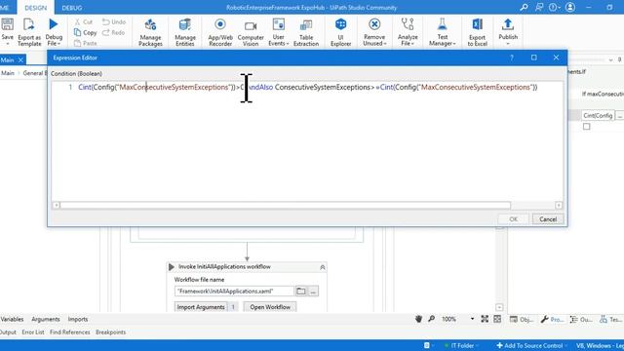Click Undo in the ribbon
Viewport: 624px width, 351px height.
pos(114,21)
